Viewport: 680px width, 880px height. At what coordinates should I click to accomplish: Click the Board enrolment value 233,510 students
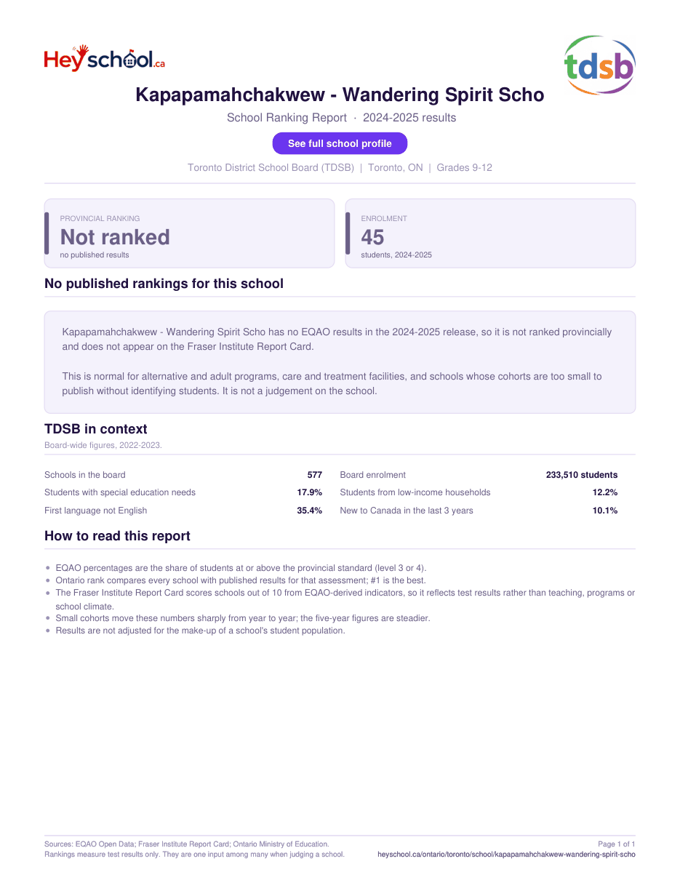tap(582, 475)
